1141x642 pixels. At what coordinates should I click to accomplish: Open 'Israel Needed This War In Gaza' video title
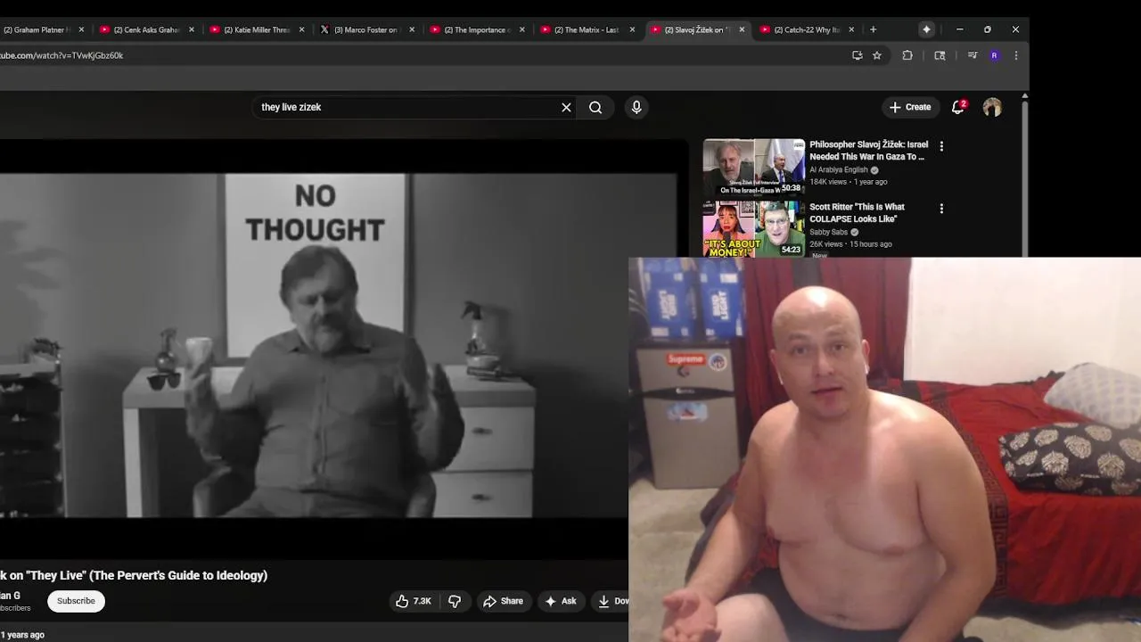(x=868, y=150)
